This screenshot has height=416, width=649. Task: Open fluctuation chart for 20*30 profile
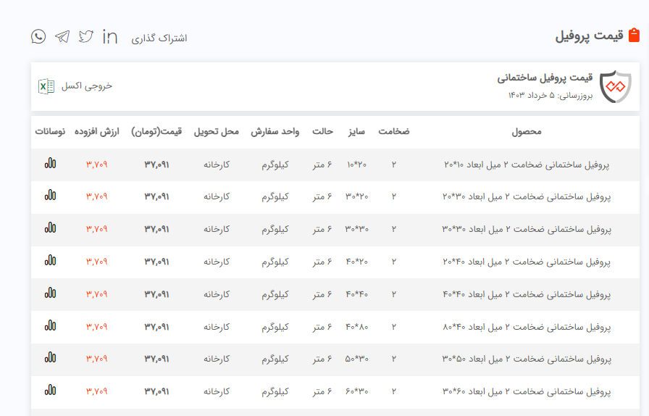pos(50,196)
